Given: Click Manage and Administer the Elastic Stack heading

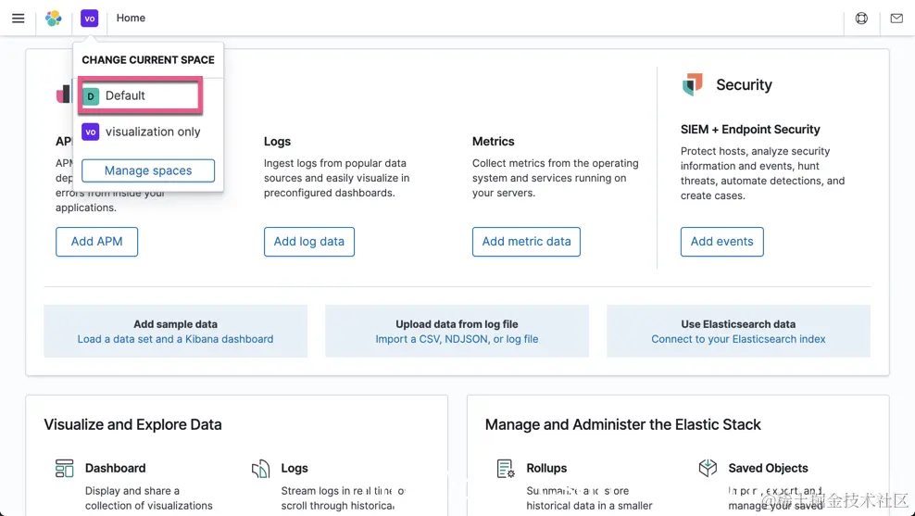Looking at the screenshot, I should coord(622,424).
